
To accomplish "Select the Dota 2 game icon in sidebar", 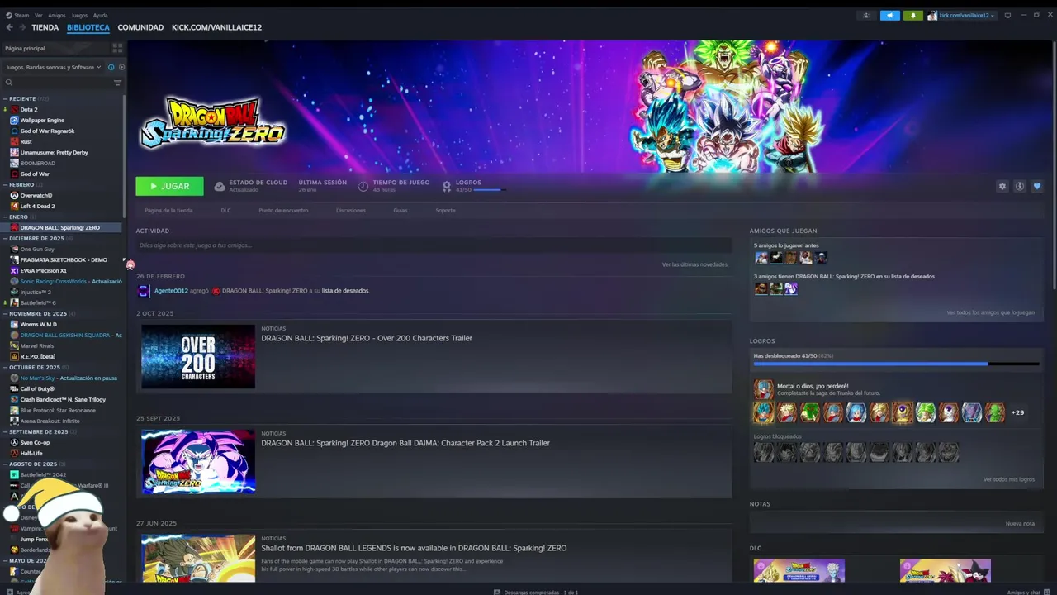I will tap(14, 109).
